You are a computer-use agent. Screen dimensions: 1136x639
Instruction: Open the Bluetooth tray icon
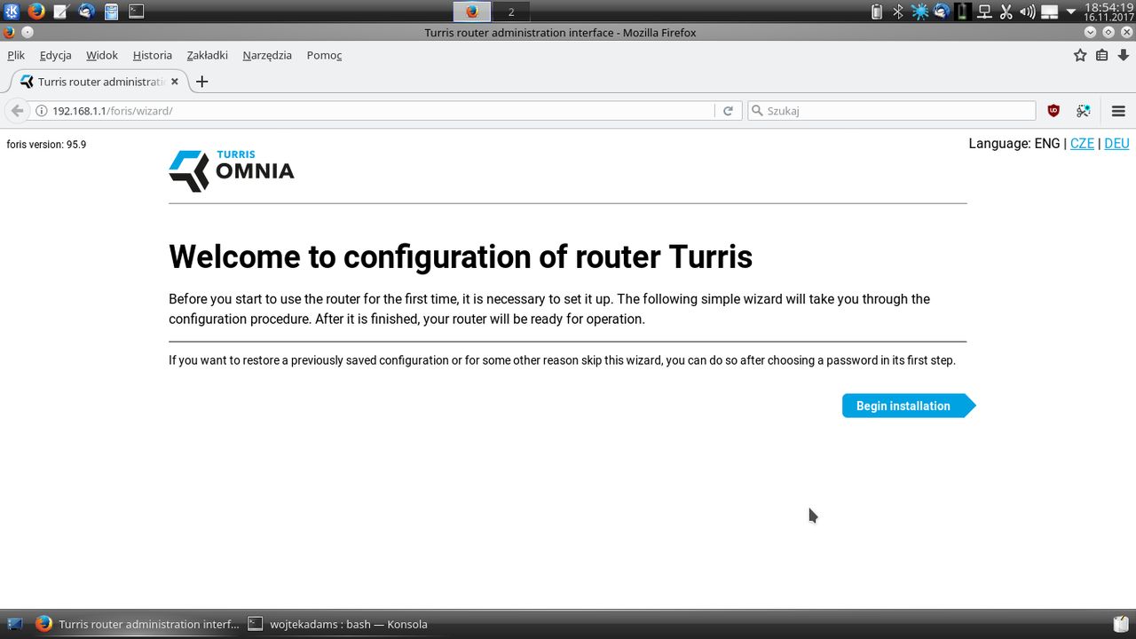point(898,12)
